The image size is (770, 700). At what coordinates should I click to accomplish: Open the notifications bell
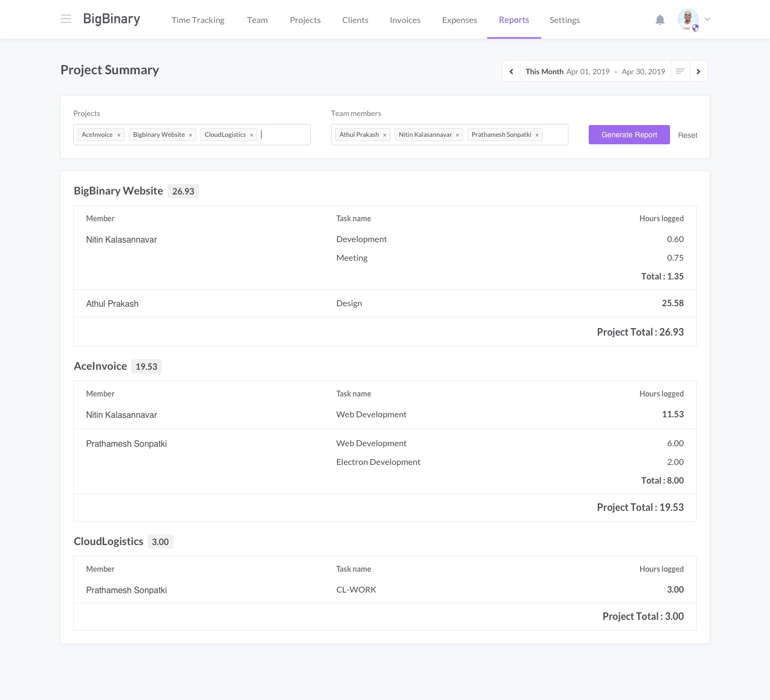(660, 20)
